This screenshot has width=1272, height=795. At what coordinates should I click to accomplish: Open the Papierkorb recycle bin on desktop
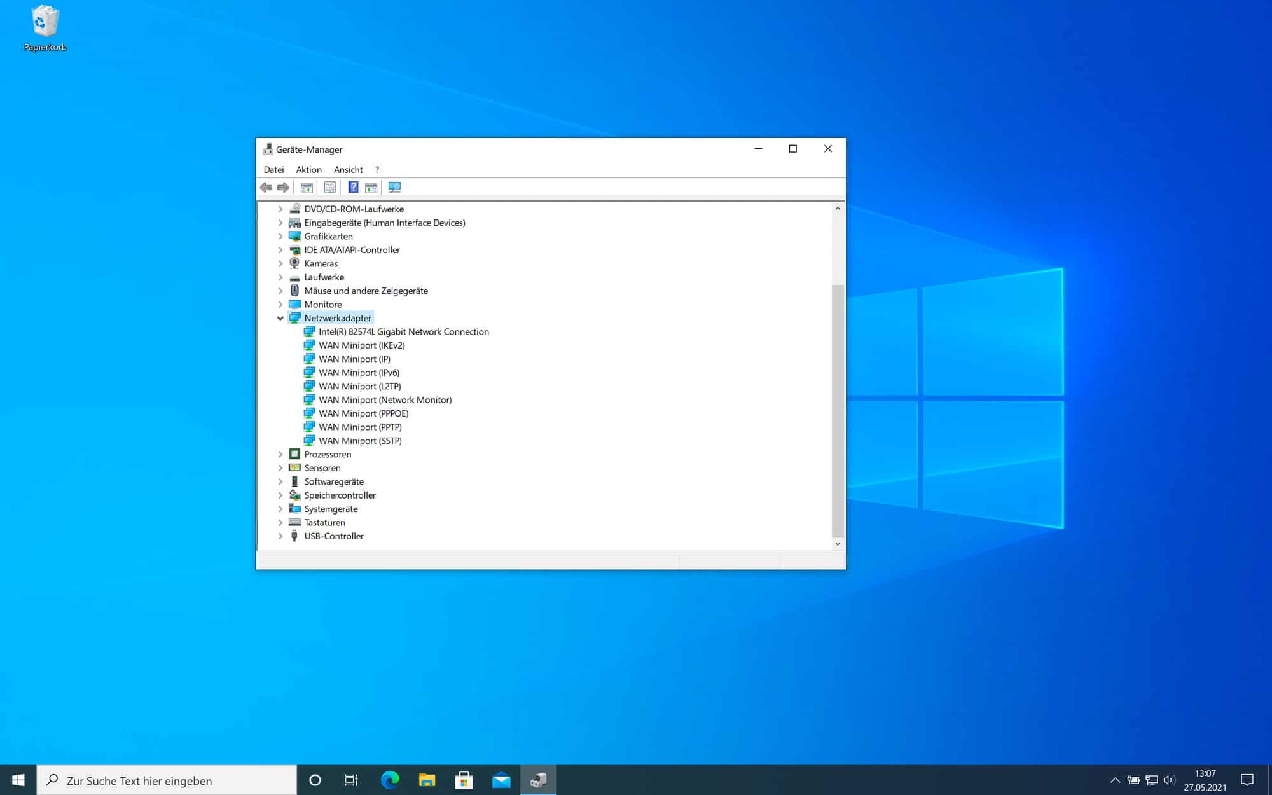click(45, 29)
